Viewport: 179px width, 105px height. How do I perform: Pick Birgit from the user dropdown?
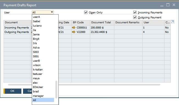[43, 39]
